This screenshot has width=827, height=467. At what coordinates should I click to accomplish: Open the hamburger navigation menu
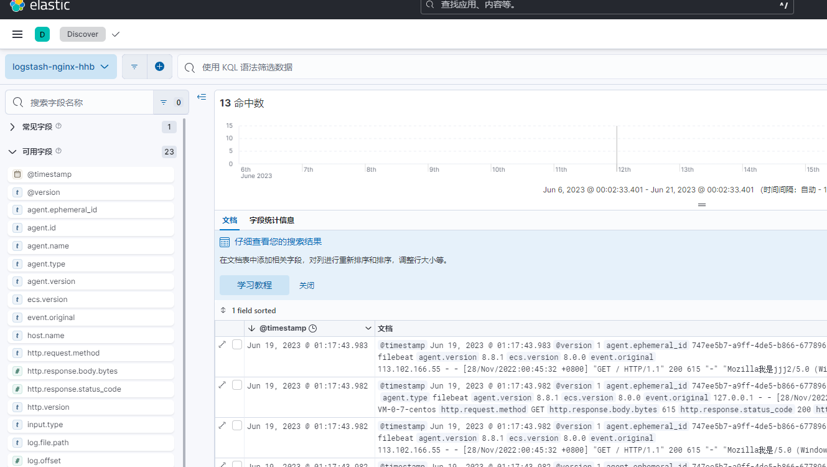pyautogui.click(x=17, y=34)
